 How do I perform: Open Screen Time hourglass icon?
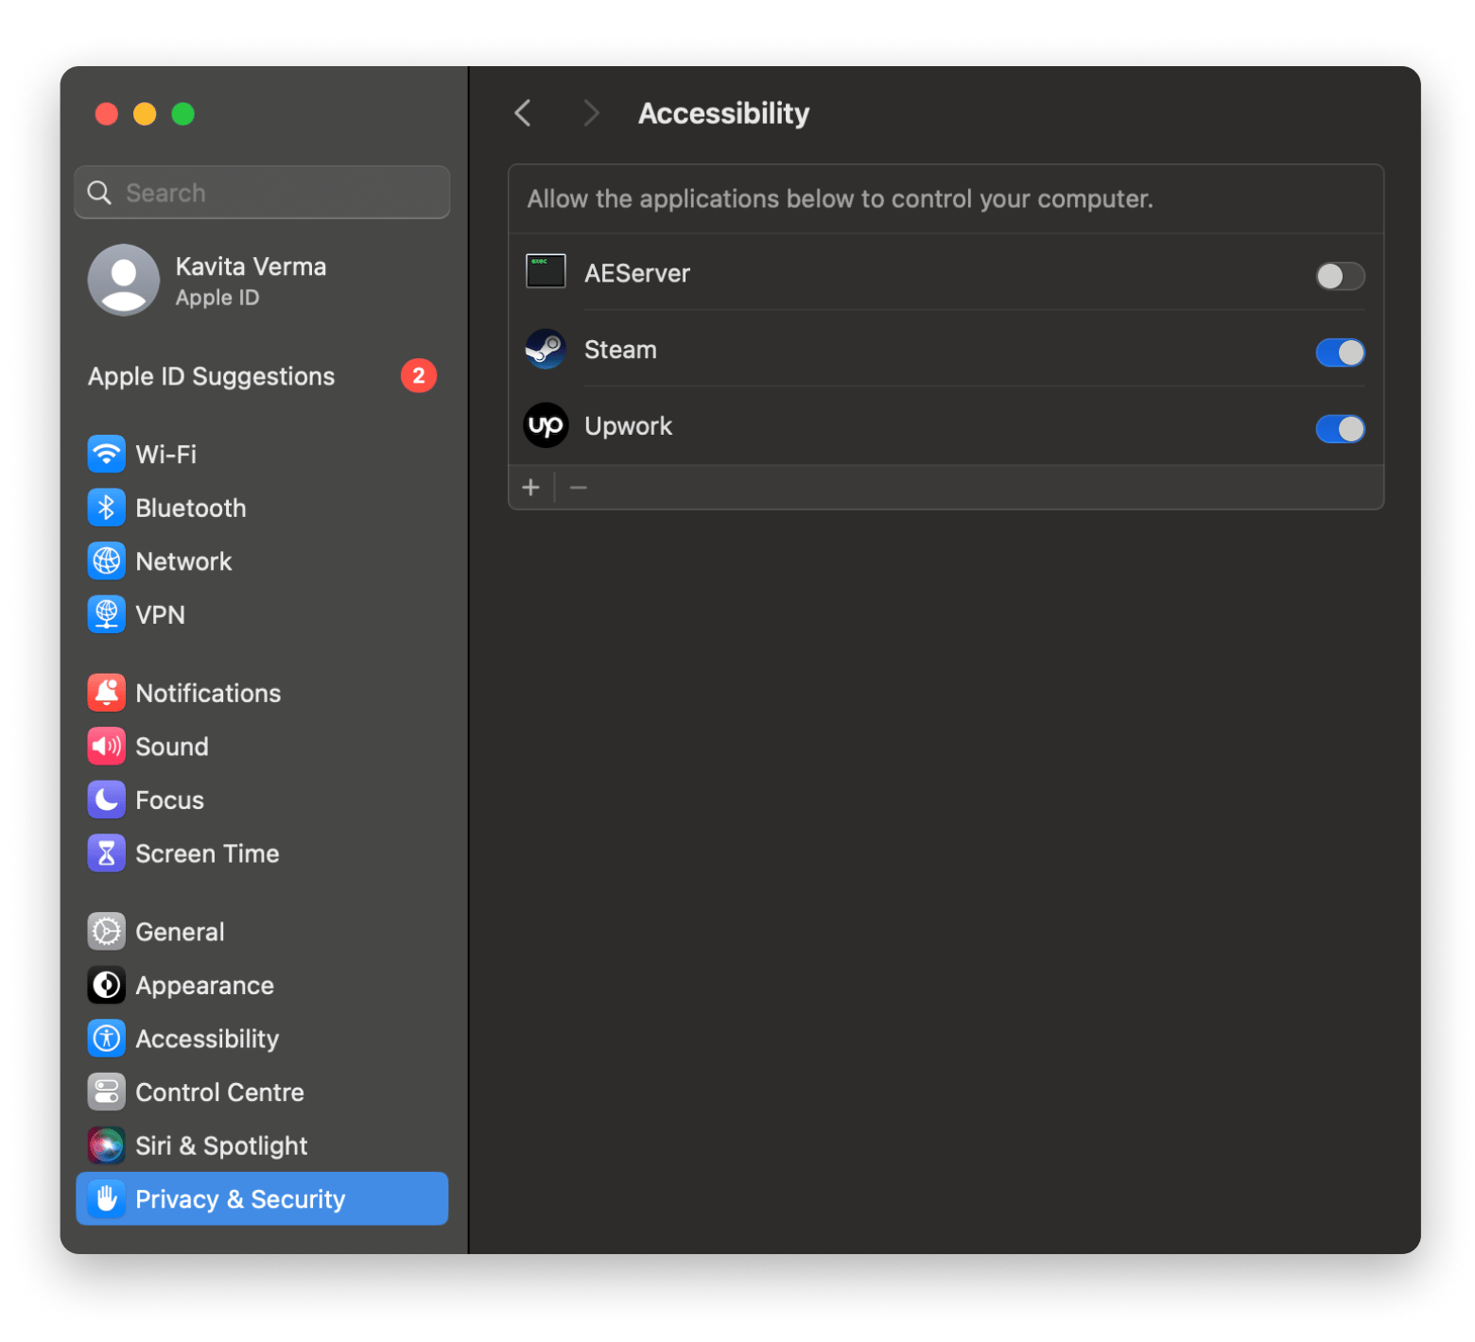(106, 853)
